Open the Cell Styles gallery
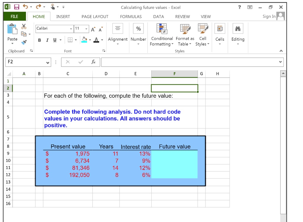Image resolution: width=303 pixels, height=222 pixels. 202,33
